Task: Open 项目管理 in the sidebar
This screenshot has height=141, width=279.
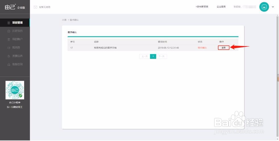Action: [15, 23]
